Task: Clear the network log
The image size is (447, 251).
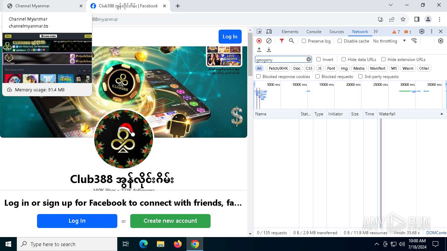Action: pos(269,41)
